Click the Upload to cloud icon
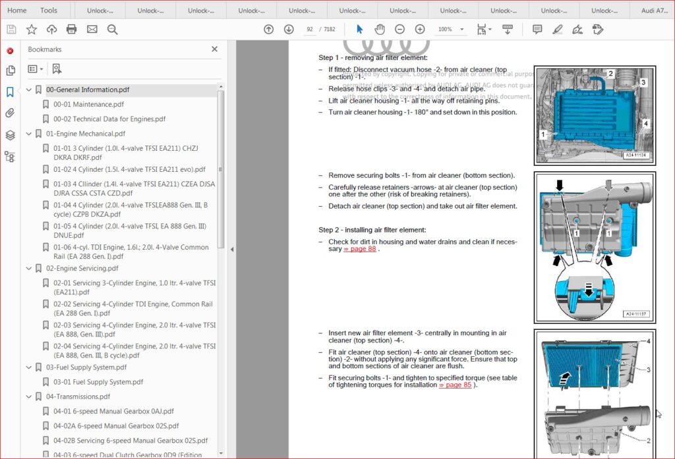This screenshot has height=459, width=675. coord(51,29)
